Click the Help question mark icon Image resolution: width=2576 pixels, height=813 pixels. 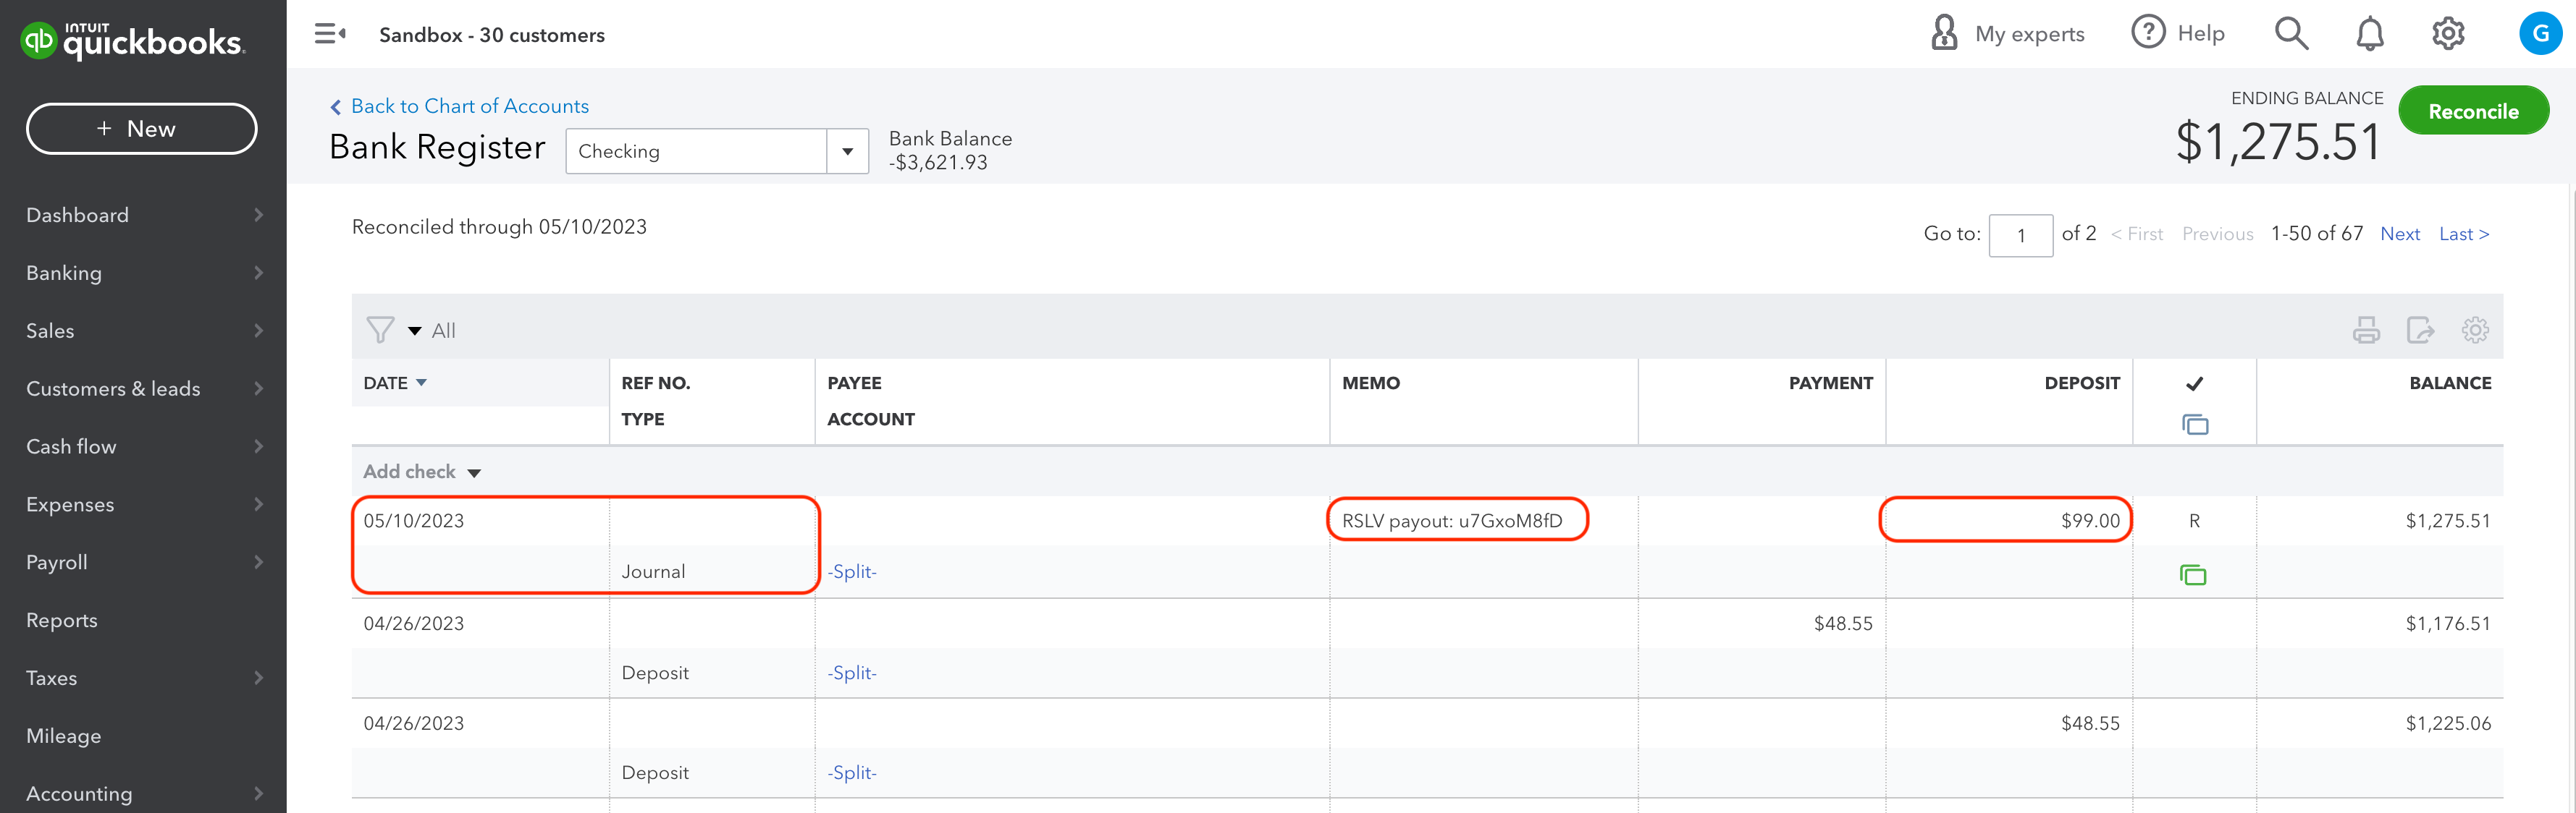(2148, 33)
